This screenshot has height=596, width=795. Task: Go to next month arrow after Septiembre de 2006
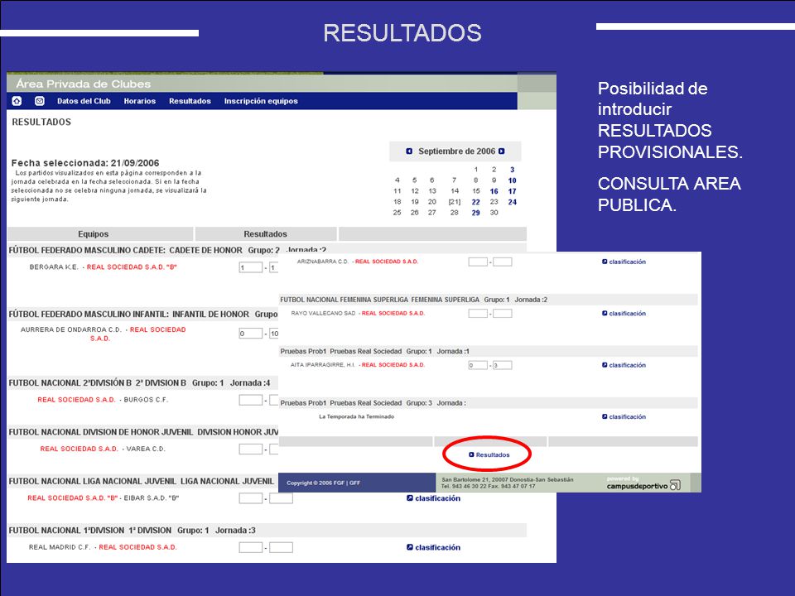tap(502, 151)
